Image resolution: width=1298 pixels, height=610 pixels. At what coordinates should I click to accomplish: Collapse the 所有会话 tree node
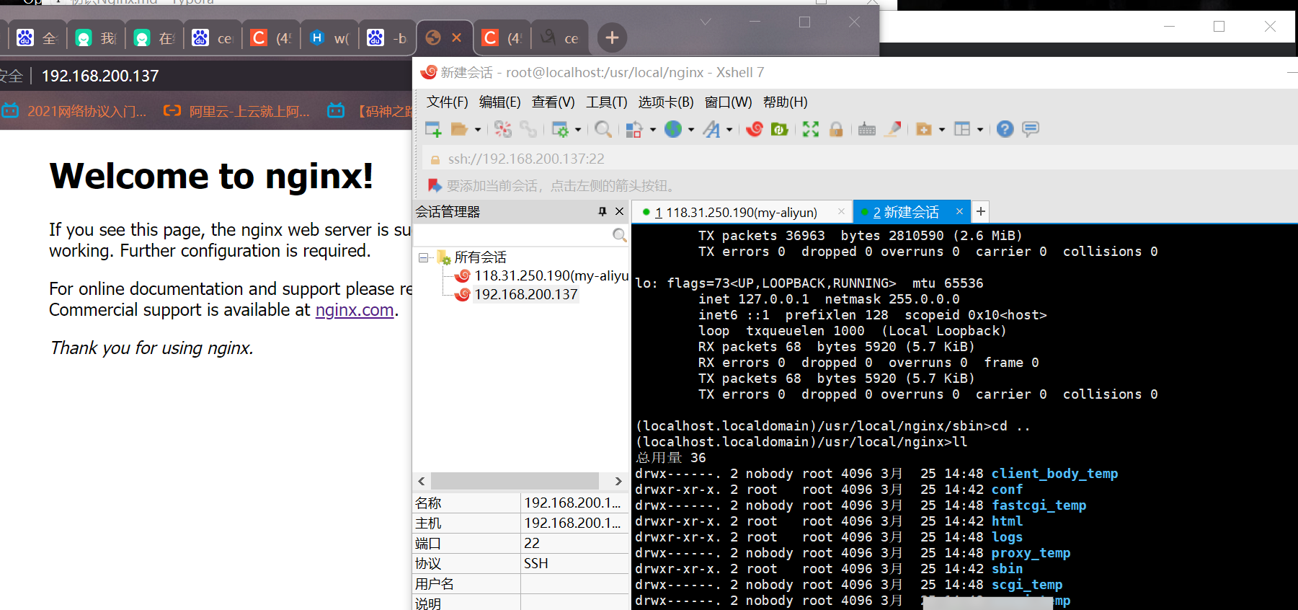(423, 257)
